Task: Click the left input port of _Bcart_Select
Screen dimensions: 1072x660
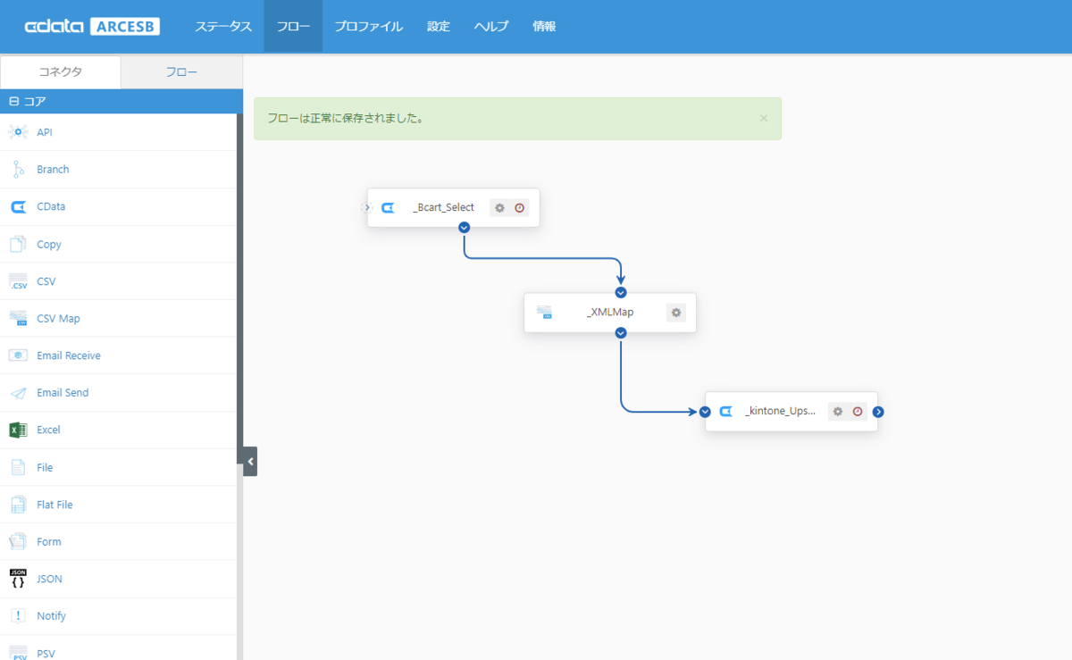Action: [366, 207]
